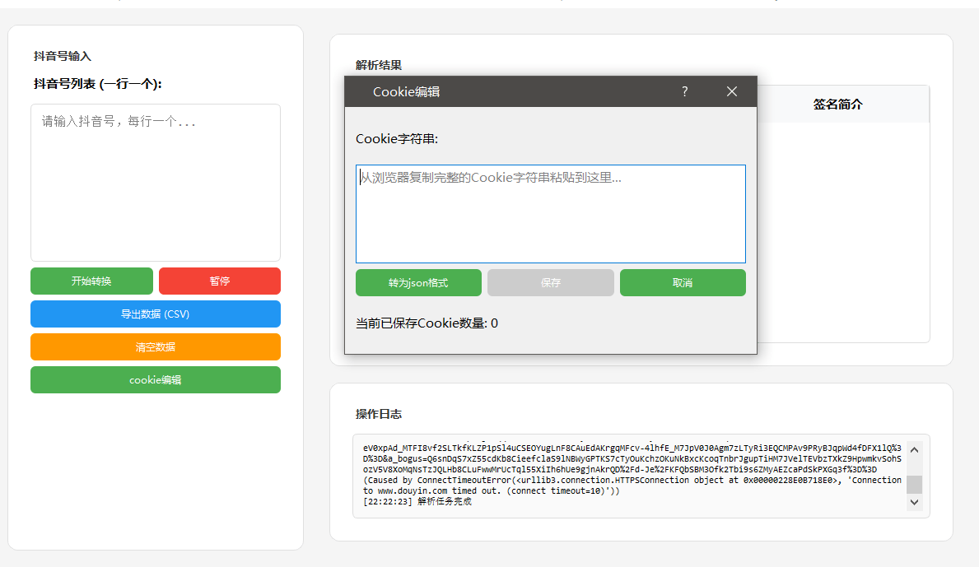The image size is (979, 567).
Task: Click the help icon in Cookie编辑 dialog
Action: click(x=684, y=92)
